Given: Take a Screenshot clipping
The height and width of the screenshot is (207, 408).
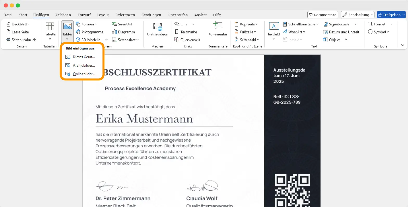Looking at the screenshot, I should click(x=125, y=40).
